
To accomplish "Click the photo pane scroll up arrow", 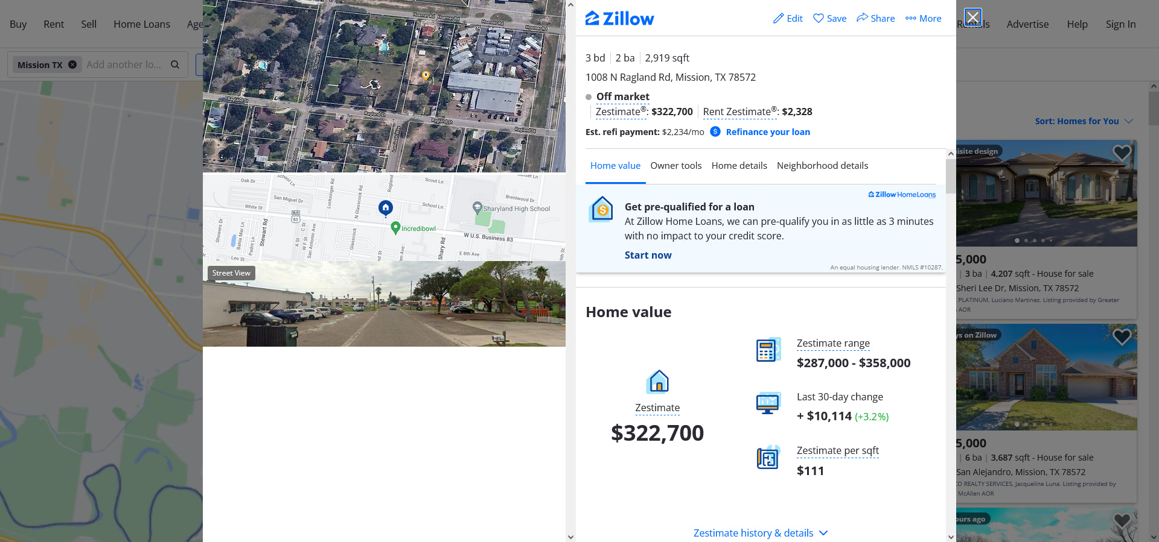I will pyautogui.click(x=570, y=5).
